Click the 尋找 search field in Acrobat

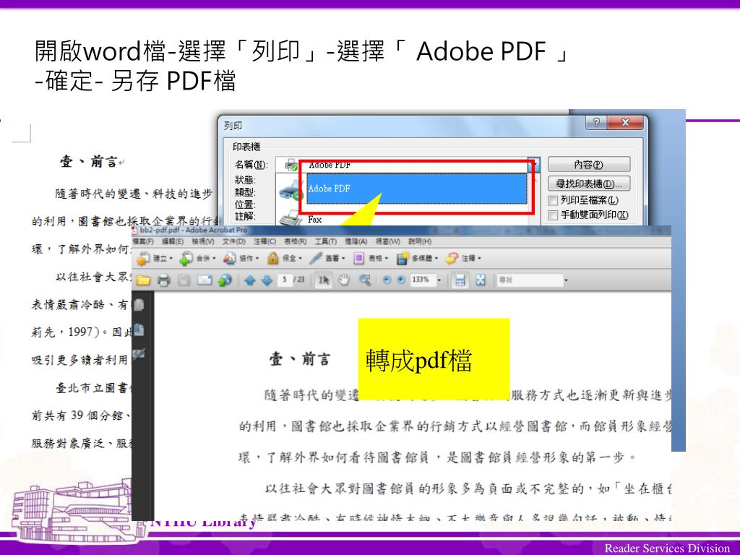529,280
